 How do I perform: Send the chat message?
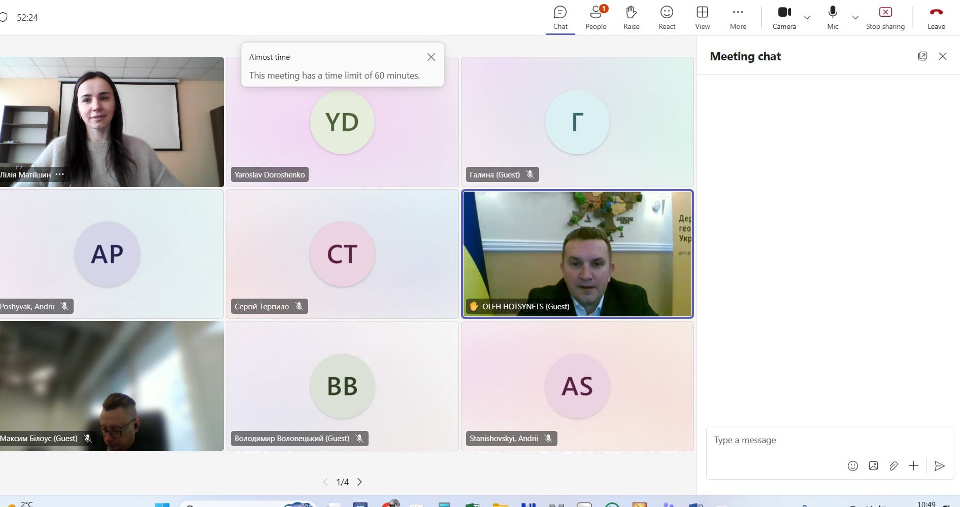[x=939, y=466]
